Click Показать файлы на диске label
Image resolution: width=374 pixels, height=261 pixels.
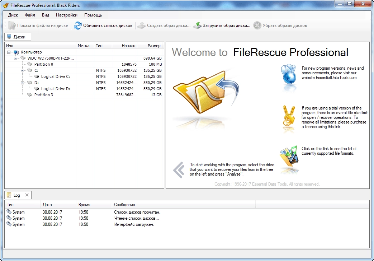[42, 25]
